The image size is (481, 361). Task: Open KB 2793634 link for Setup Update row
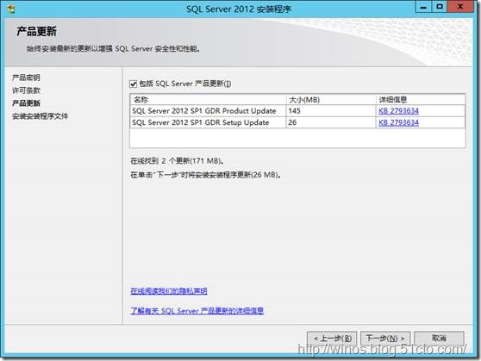(398, 122)
